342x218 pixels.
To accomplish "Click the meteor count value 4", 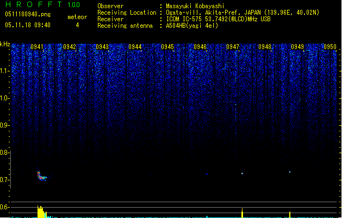I will click(77, 25).
